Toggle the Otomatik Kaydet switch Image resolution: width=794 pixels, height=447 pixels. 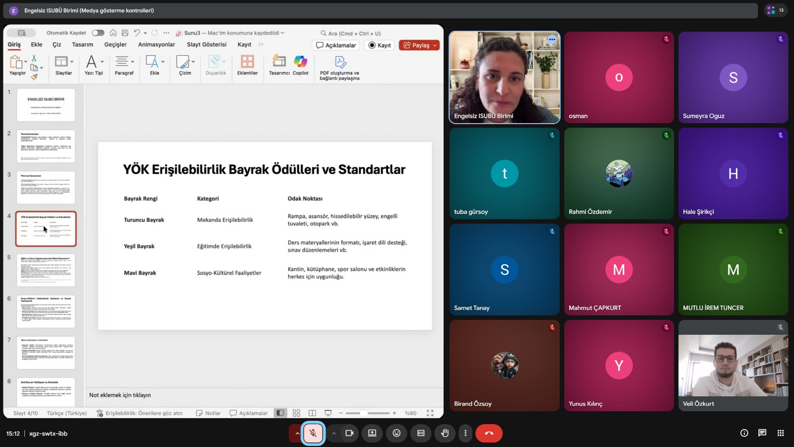pyautogui.click(x=98, y=33)
